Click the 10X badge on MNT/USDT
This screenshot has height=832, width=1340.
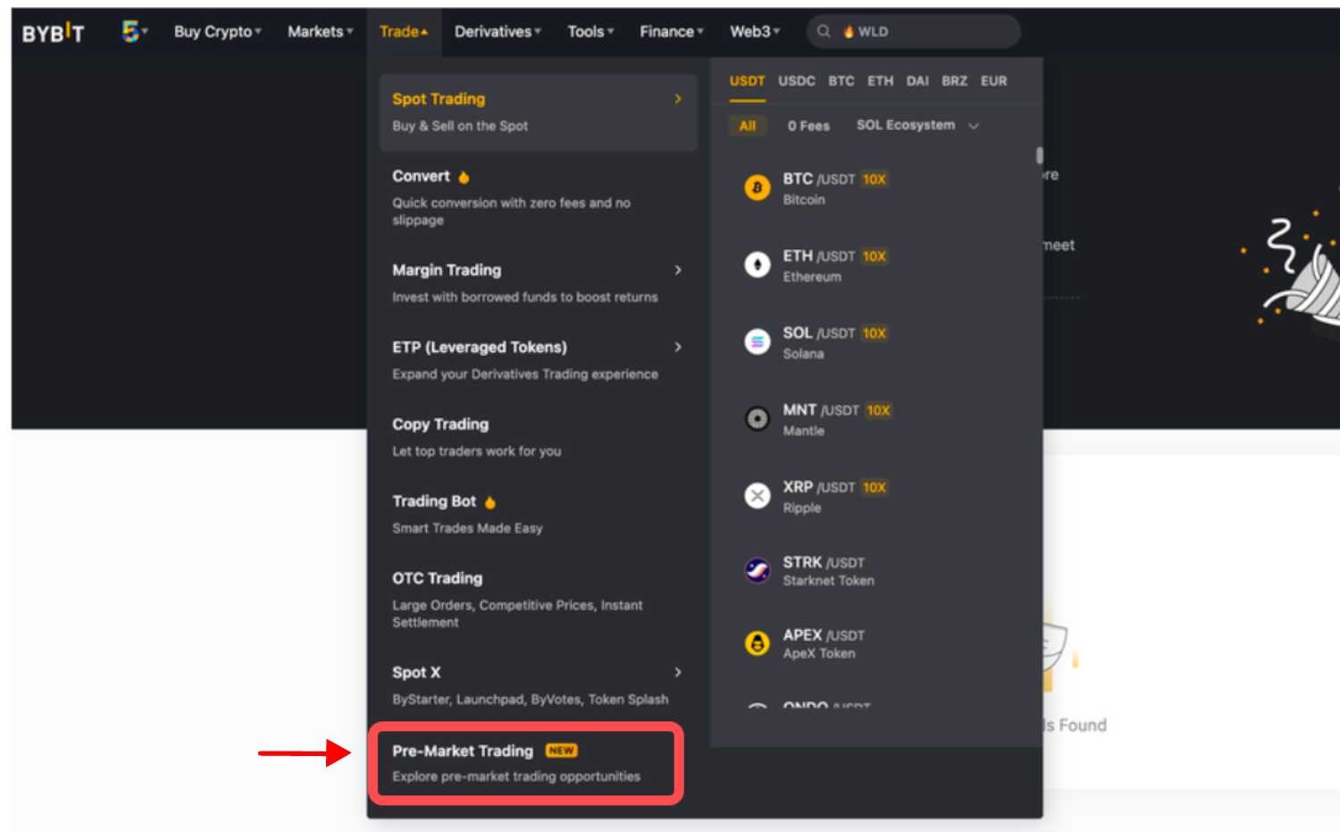click(x=878, y=410)
